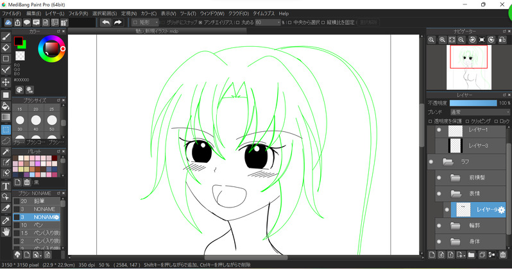The image size is (512, 269).
Task: Hide the 輪郭 folder visibility
Action: [439, 225]
